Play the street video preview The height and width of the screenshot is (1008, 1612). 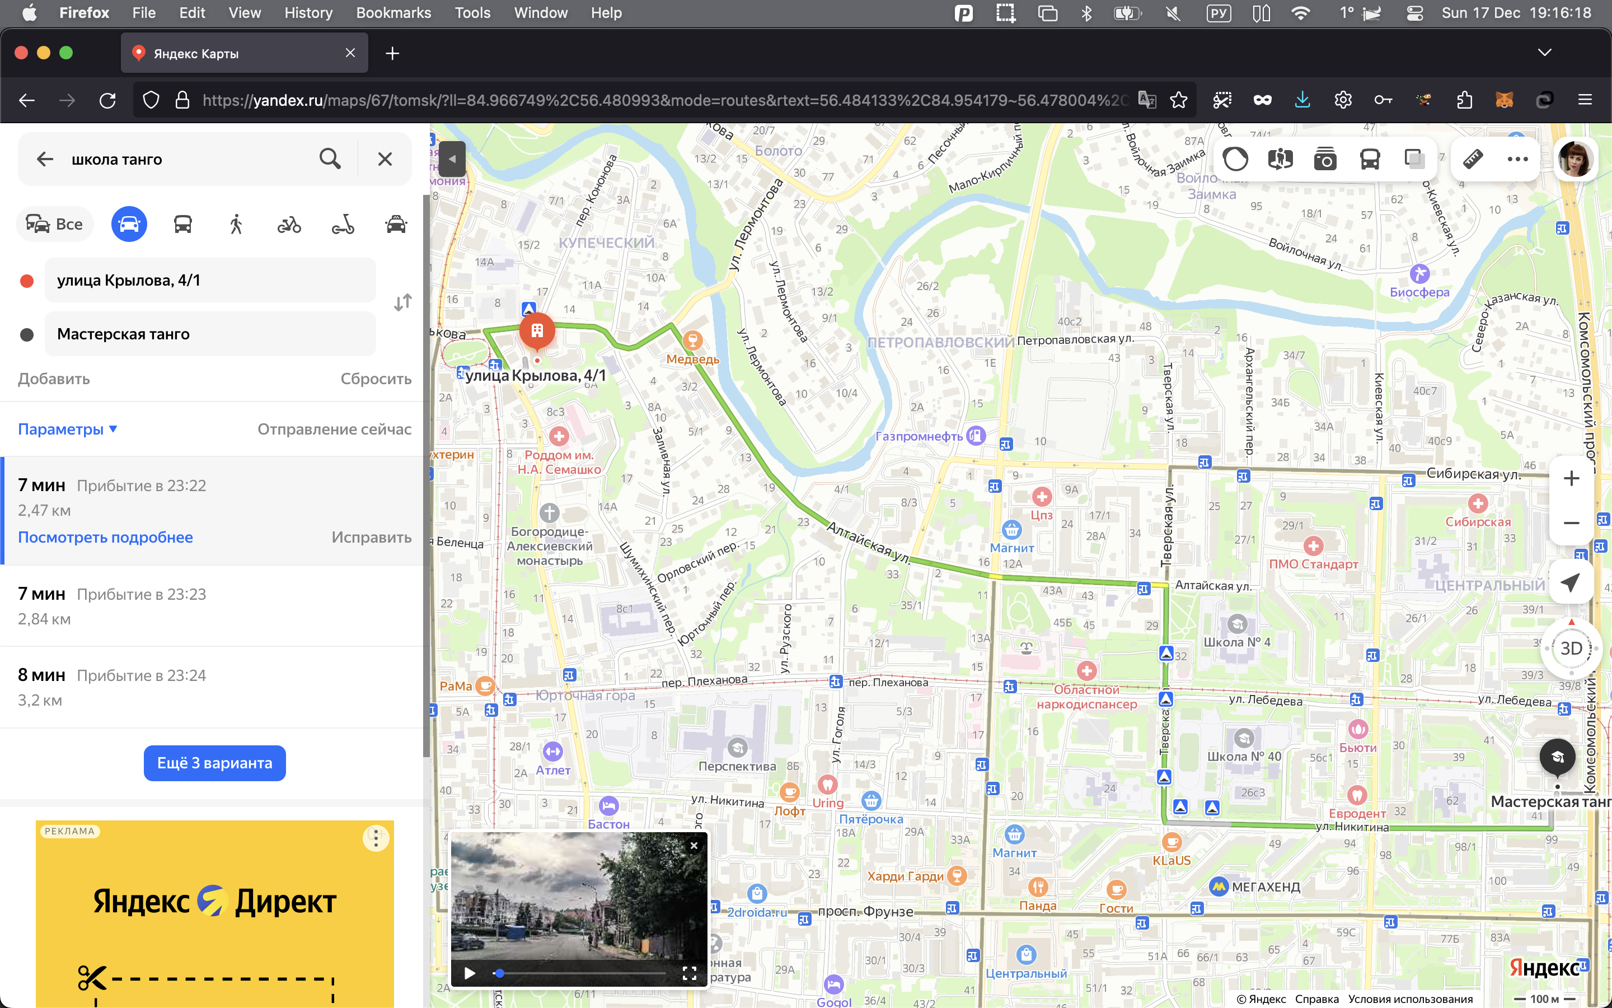tap(470, 973)
